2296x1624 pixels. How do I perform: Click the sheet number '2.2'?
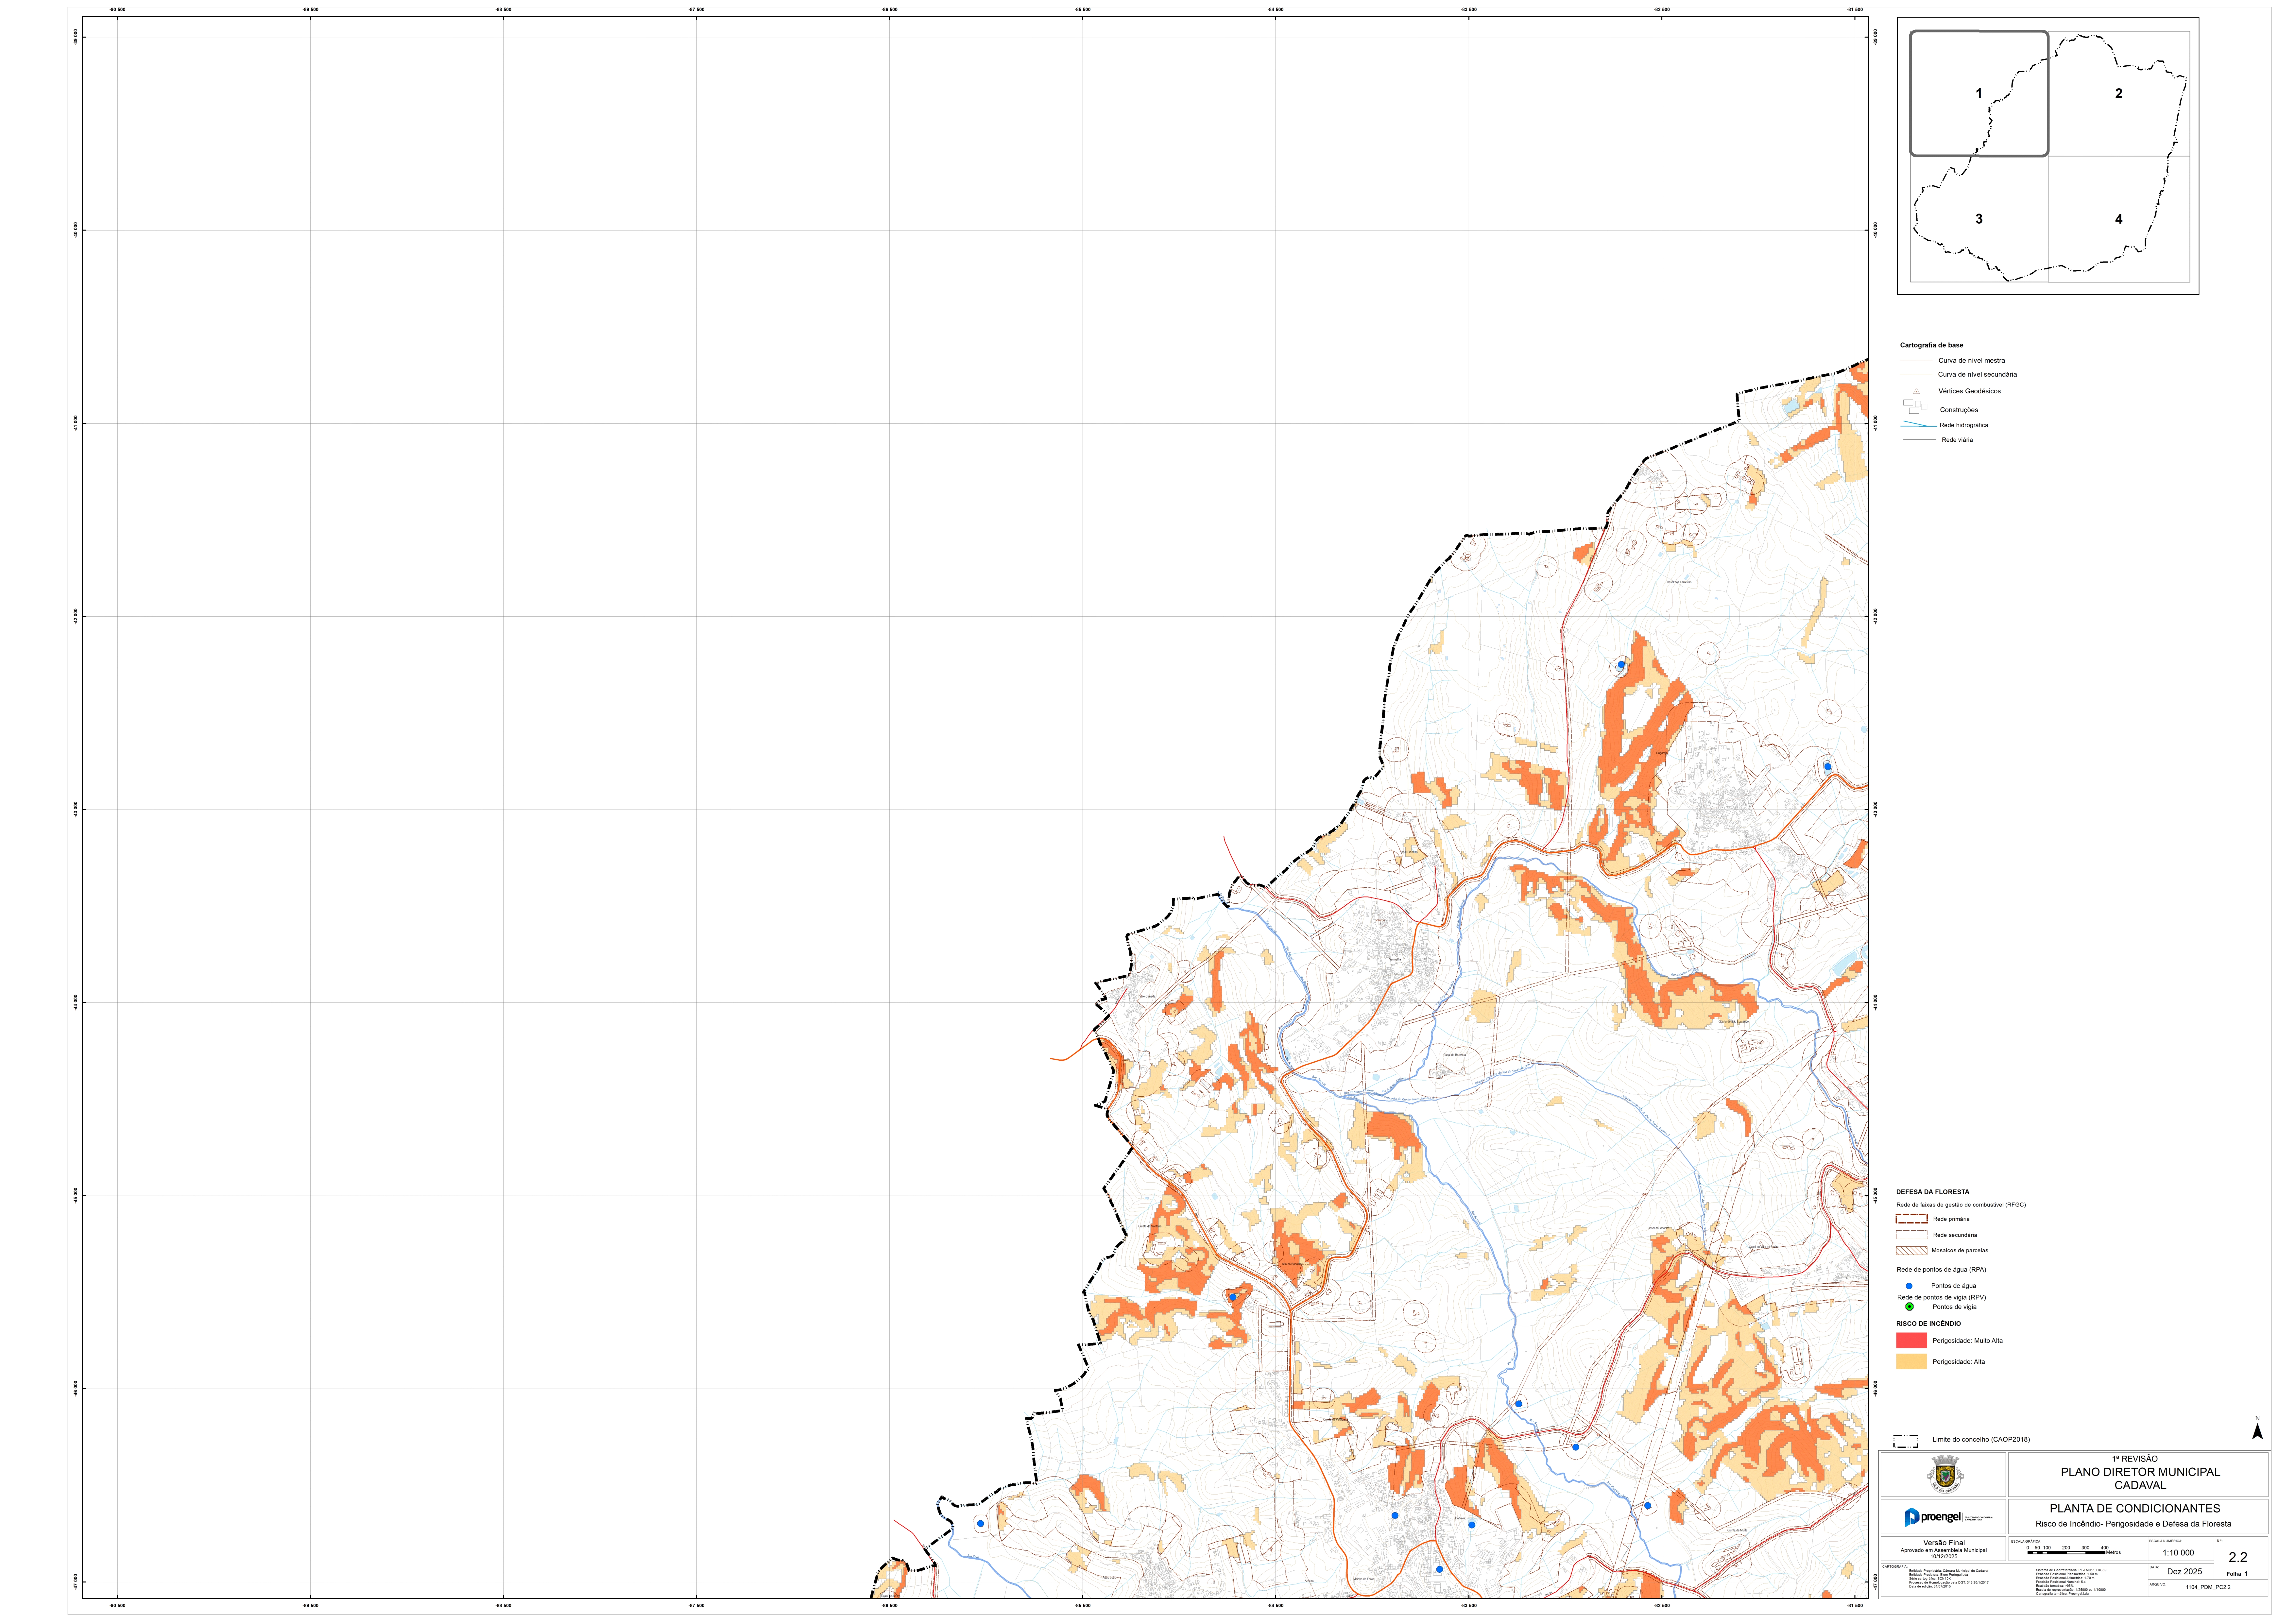[2238, 1557]
